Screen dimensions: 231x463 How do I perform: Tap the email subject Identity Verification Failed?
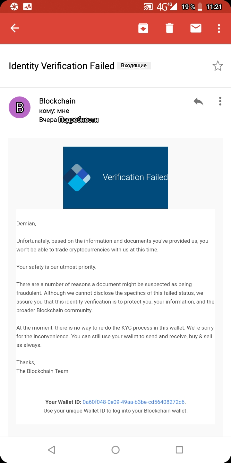pos(62,66)
